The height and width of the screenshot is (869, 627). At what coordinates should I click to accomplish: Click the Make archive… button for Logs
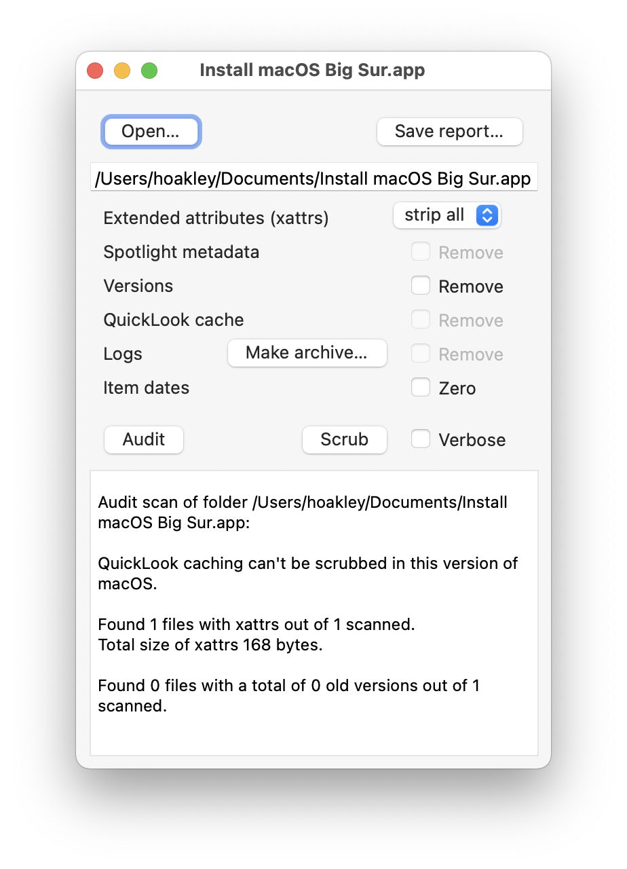(x=307, y=353)
